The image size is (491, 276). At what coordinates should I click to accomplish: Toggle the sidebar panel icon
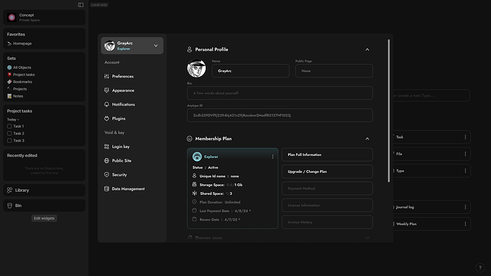coord(81,5)
